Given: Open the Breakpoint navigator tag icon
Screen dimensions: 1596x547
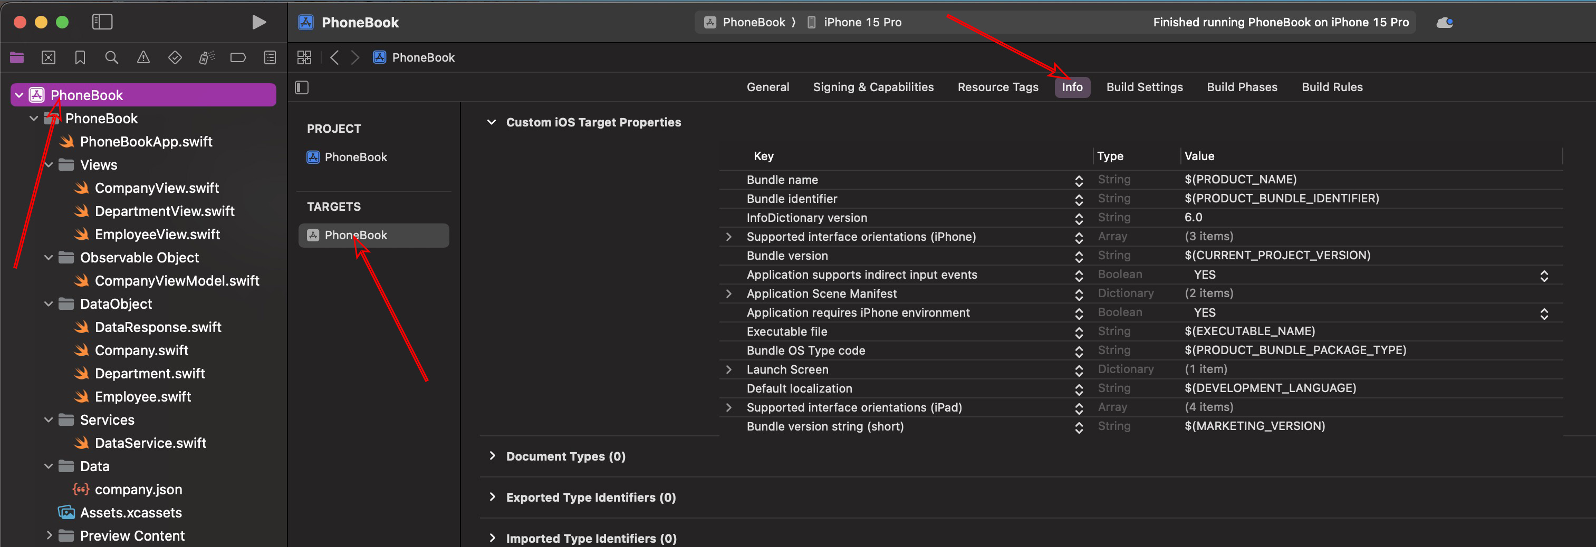Looking at the screenshot, I should click(x=238, y=57).
